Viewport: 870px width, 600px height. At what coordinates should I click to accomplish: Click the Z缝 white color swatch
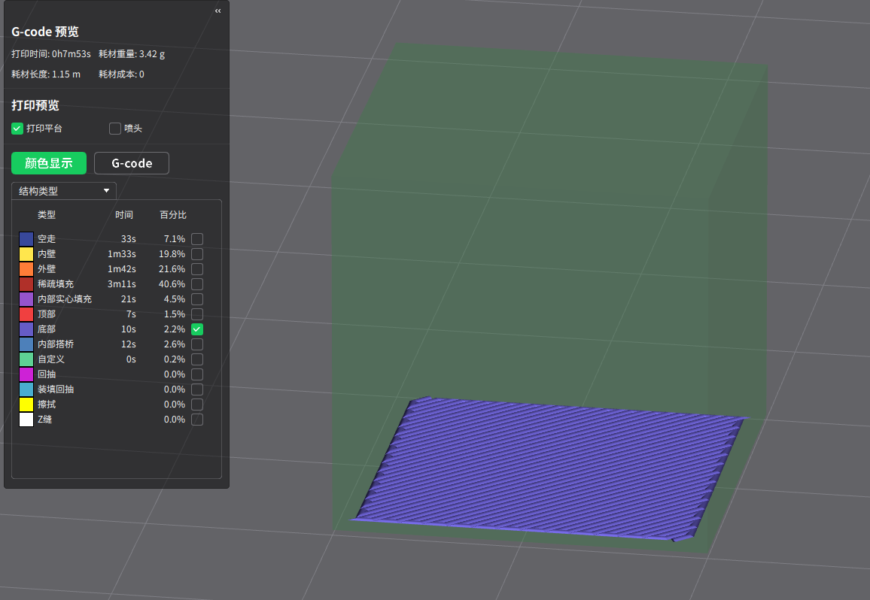(x=26, y=420)
